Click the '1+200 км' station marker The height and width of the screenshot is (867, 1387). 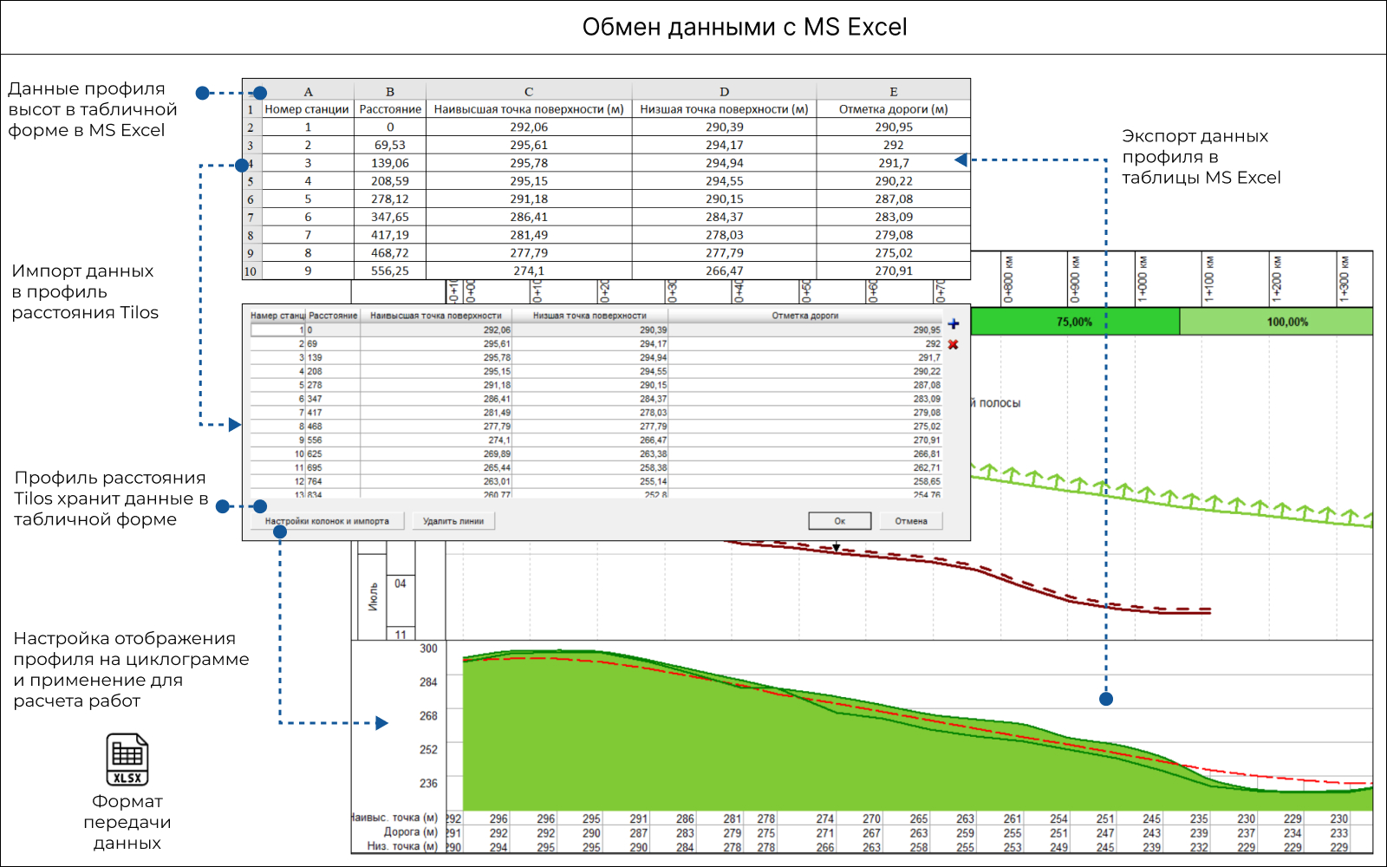tap(1276, 279)
